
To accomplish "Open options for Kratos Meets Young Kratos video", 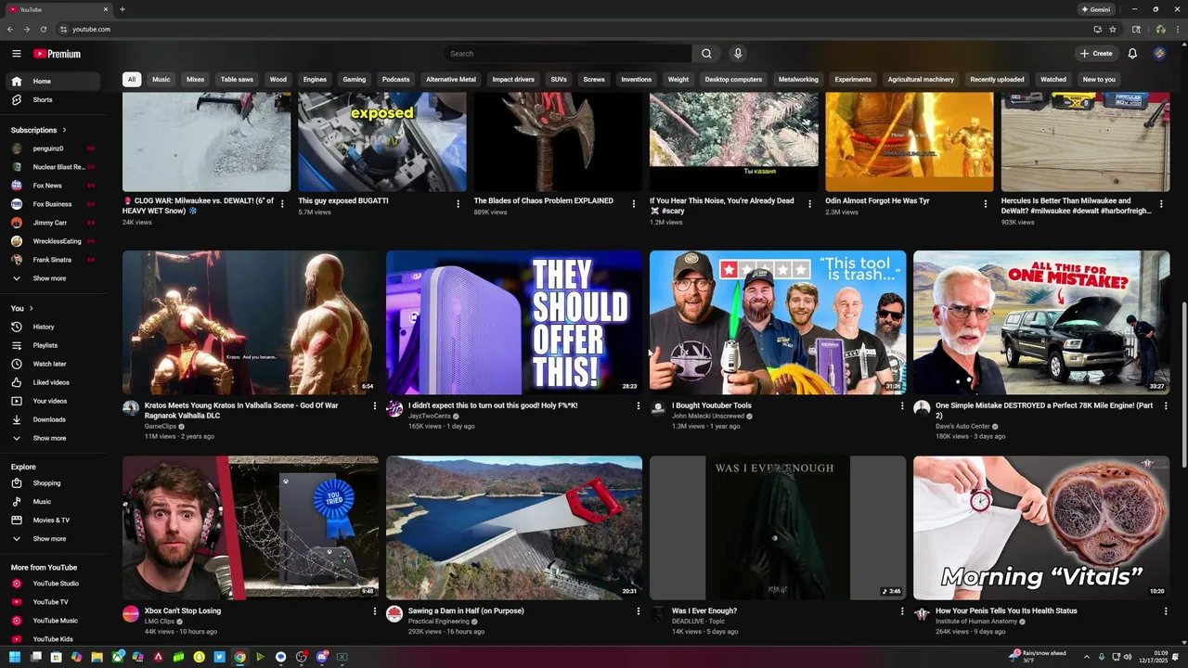I will click(375, 405).
